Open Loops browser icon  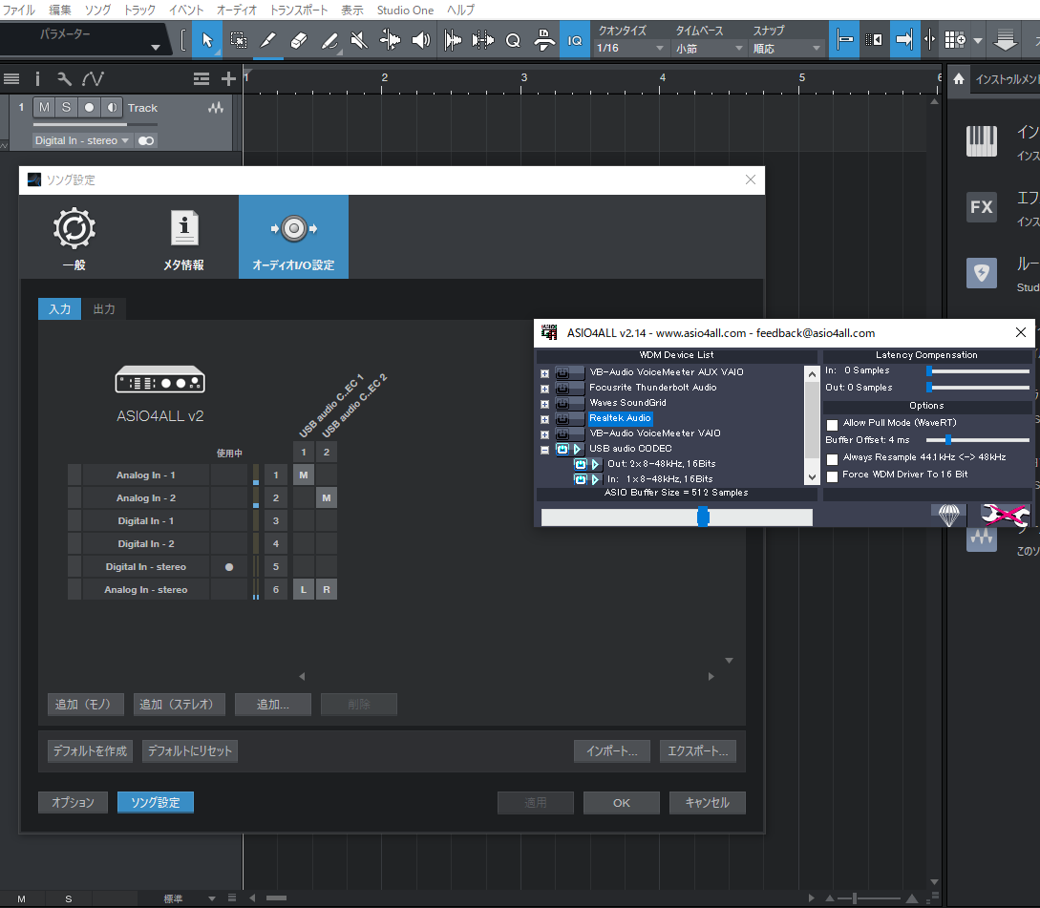981,273
